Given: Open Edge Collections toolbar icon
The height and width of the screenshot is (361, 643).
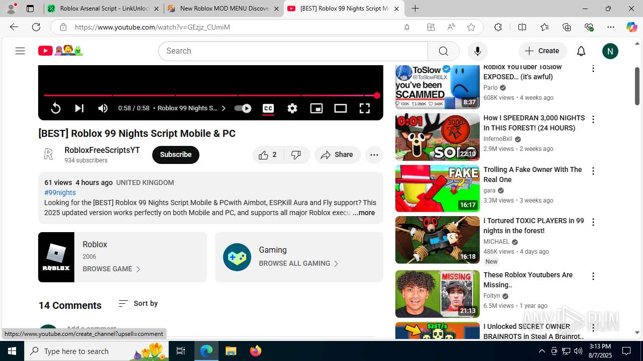Looking at the screenshot, I should [567, 27].
